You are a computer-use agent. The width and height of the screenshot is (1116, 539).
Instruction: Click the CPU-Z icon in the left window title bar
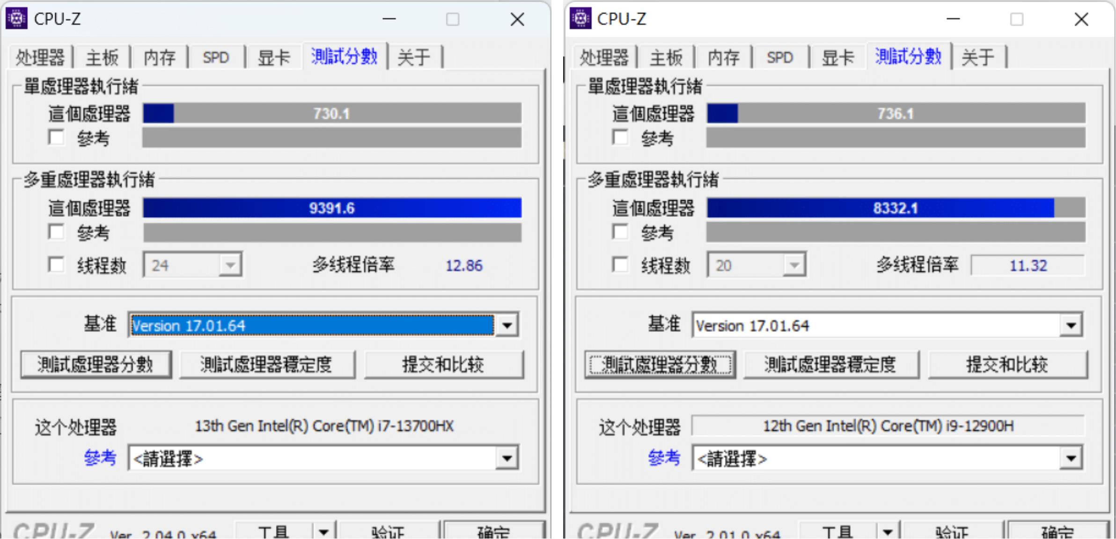(17, 19)
